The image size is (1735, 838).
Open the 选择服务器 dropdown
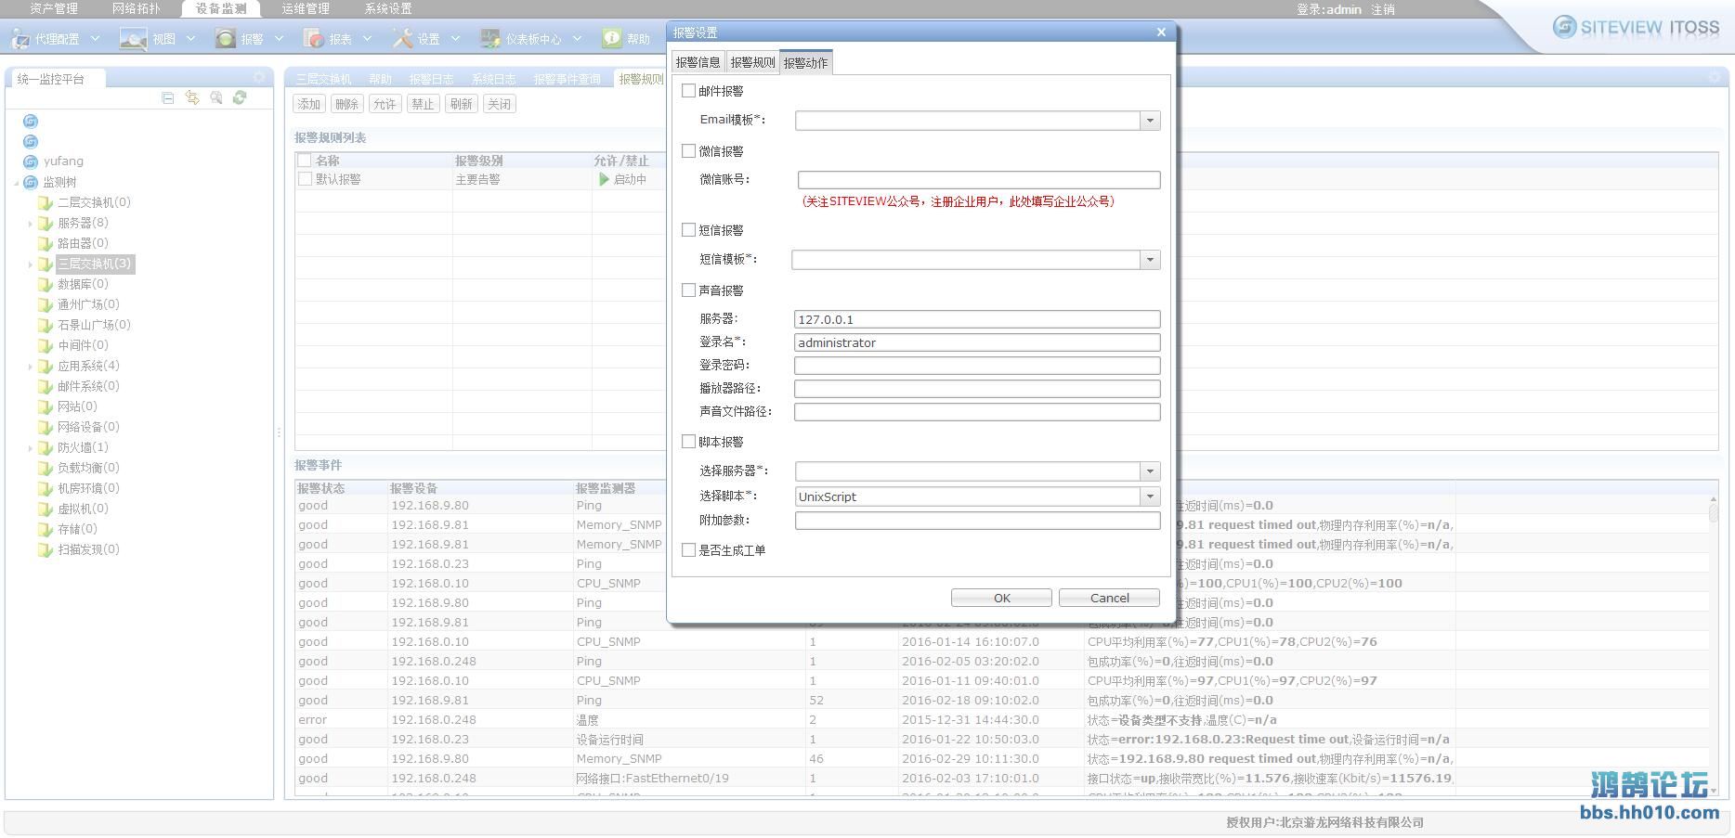1150,471
